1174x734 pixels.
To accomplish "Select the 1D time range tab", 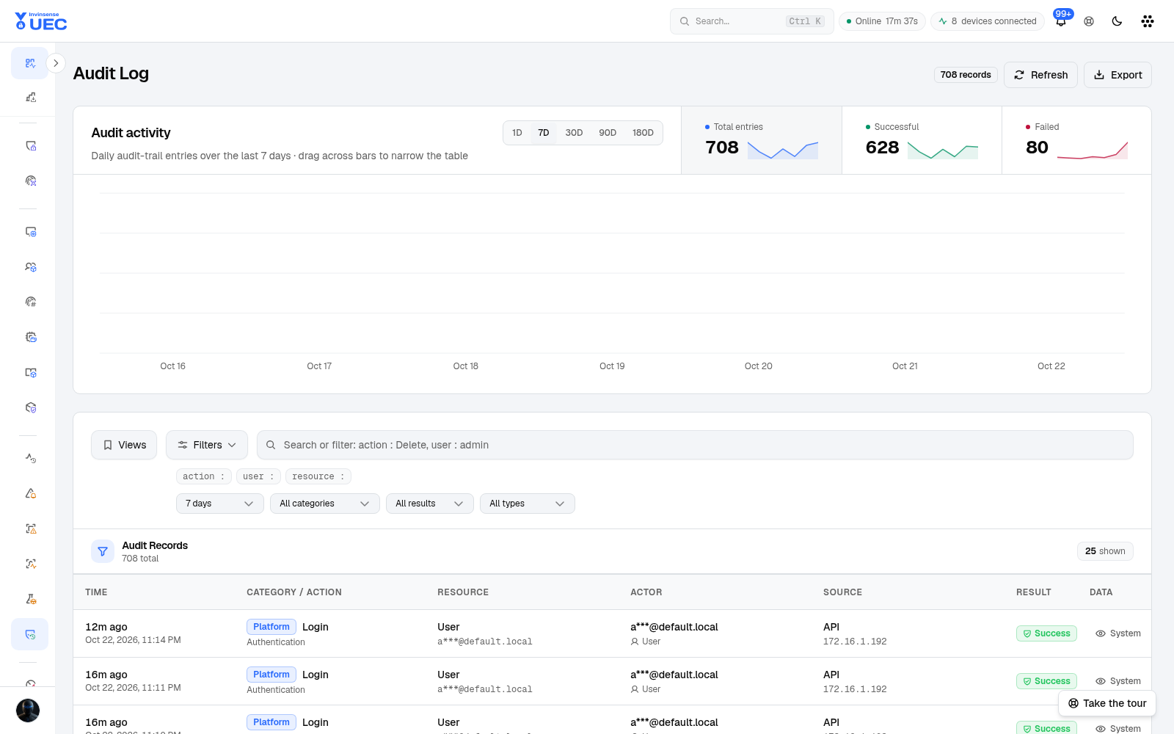I will [x=517, y=133].
